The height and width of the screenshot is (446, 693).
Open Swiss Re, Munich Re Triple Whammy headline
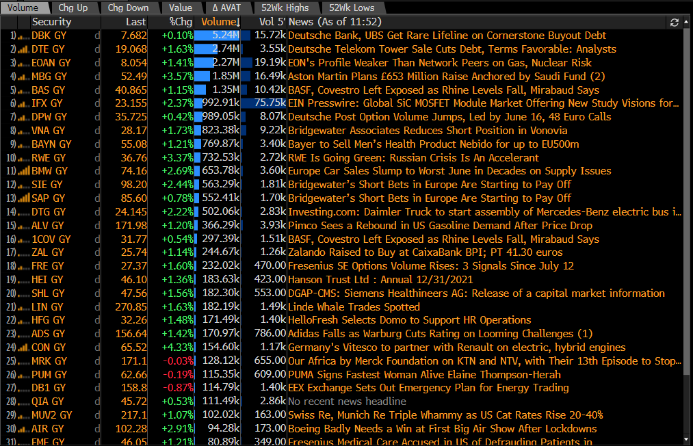[x=445, y=415]
